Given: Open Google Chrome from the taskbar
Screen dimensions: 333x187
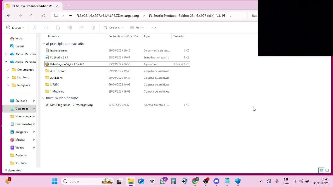Looking at the screenshot, I should 195,181.
